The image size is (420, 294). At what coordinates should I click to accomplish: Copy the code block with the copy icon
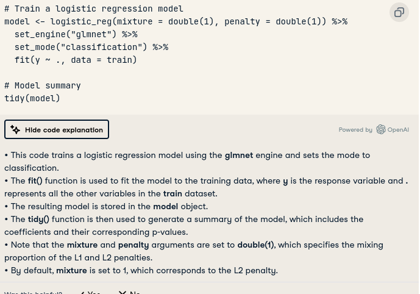pos(399,12)
